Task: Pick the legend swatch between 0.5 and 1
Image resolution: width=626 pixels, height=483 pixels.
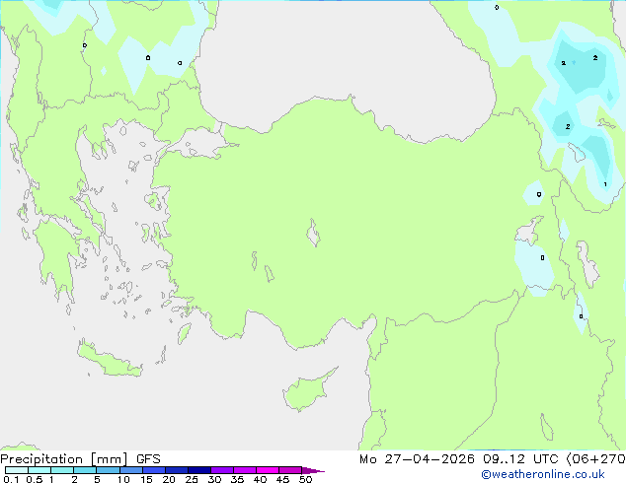Action: point(39,470)
